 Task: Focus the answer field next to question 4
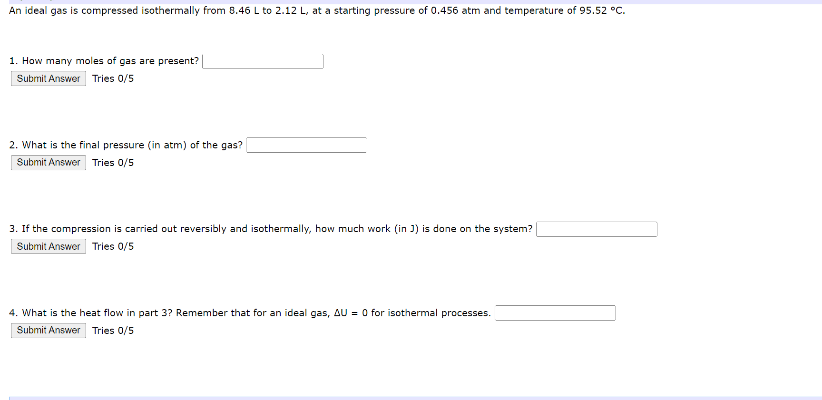point(555,312)
